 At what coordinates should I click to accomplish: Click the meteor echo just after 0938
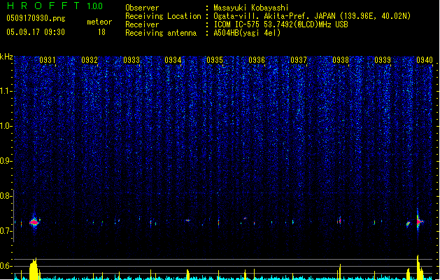(339, 220)
